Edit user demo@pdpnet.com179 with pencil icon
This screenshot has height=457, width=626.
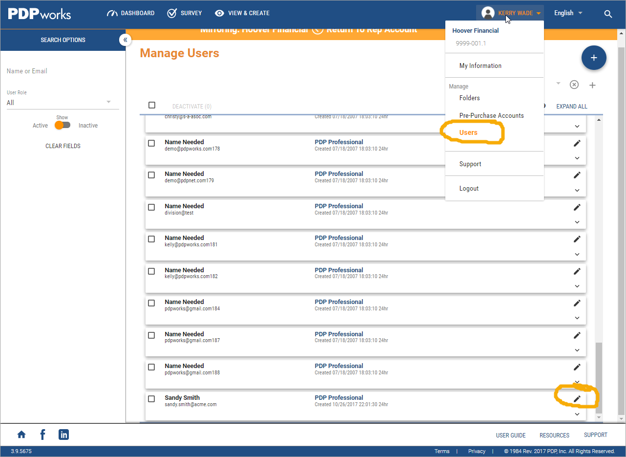click(x=577, y=175)
